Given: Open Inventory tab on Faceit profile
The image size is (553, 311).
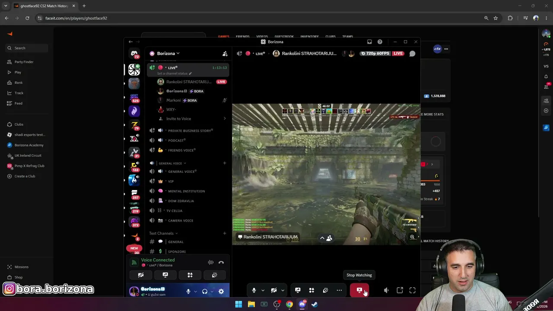Looking at the screenshot, I should [309, 37].
